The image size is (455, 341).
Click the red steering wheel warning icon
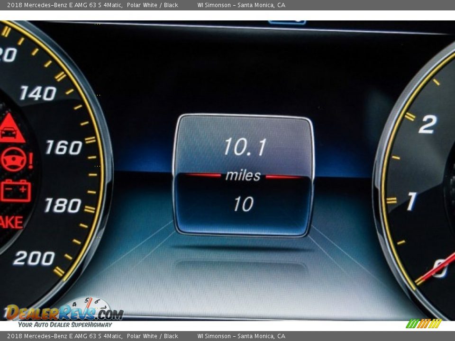(14, 160)
